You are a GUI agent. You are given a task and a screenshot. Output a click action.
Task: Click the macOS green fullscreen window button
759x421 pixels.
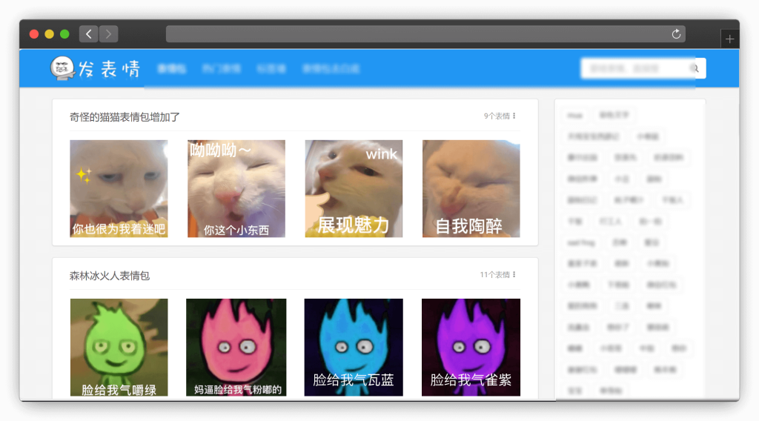click(x=64, y=34)
